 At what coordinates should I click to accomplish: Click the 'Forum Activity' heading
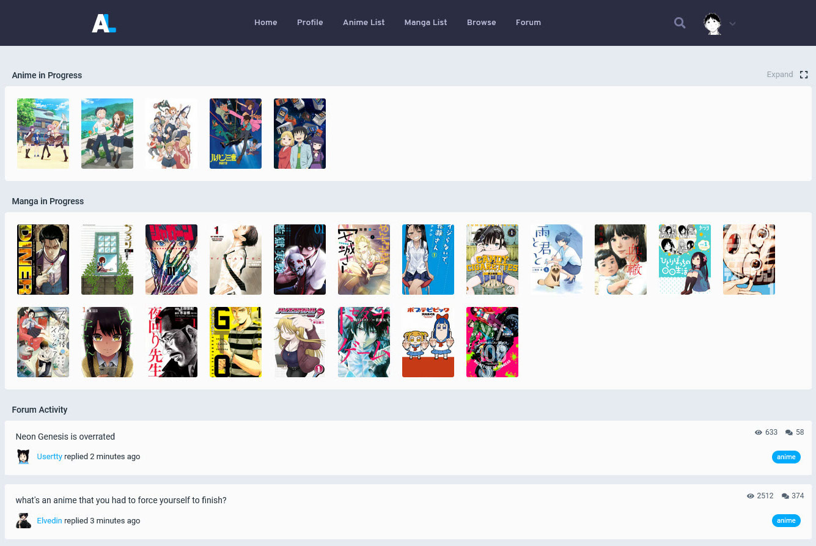tap(40, 410)
